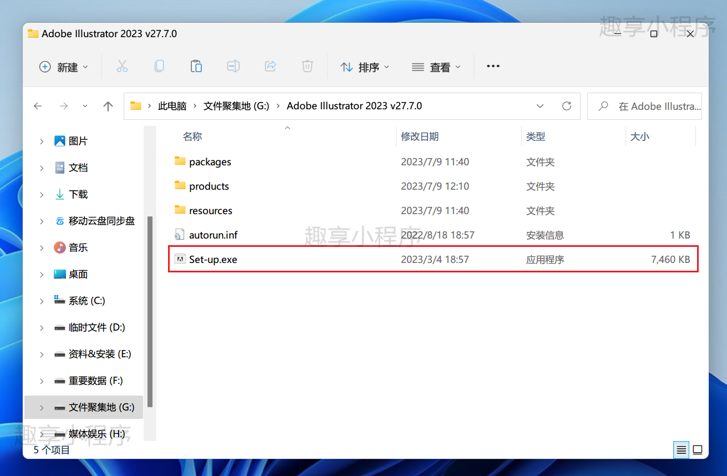727x476 pixels.
Task: Go up one folder level arrow
Action: tap(108, 106)
